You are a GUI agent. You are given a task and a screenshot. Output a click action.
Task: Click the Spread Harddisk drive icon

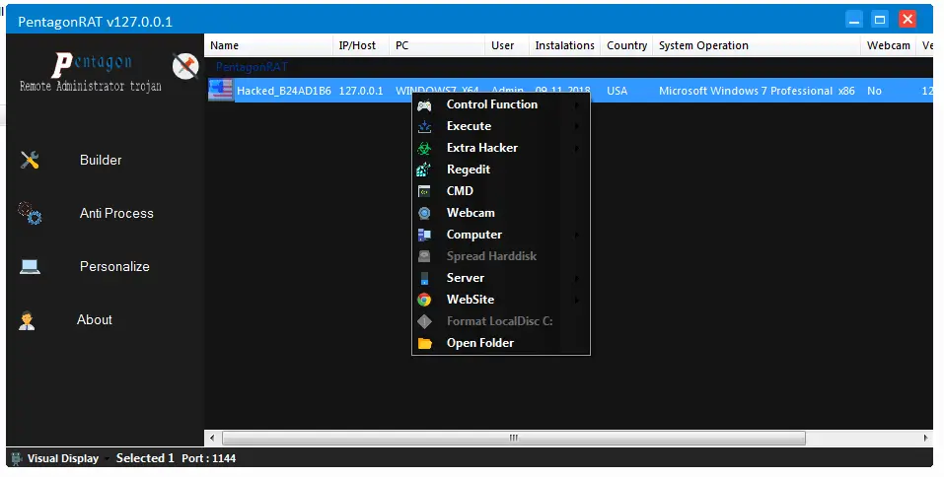424,256
